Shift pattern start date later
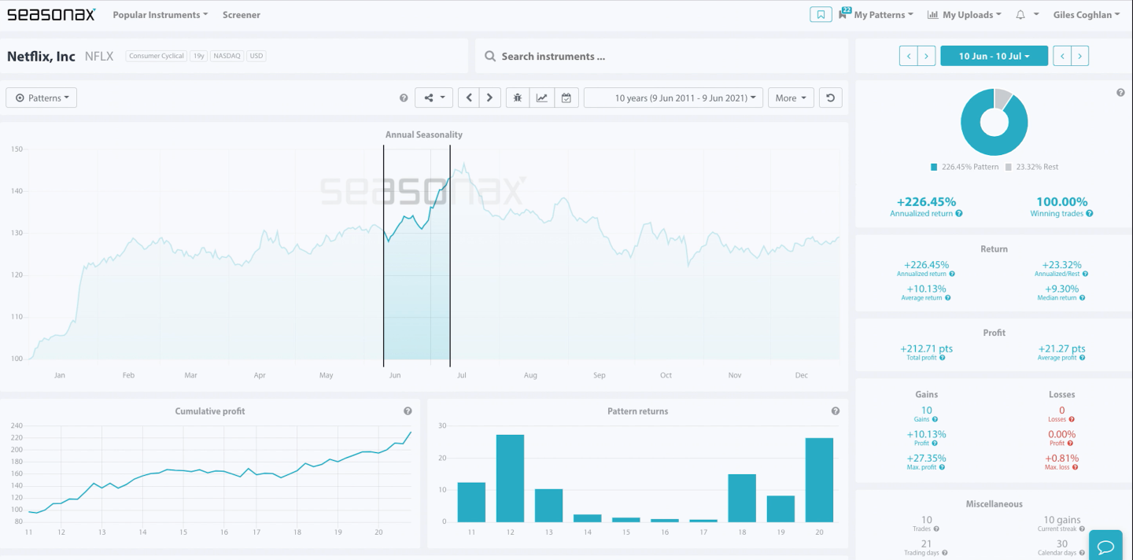 coord(927,56)
